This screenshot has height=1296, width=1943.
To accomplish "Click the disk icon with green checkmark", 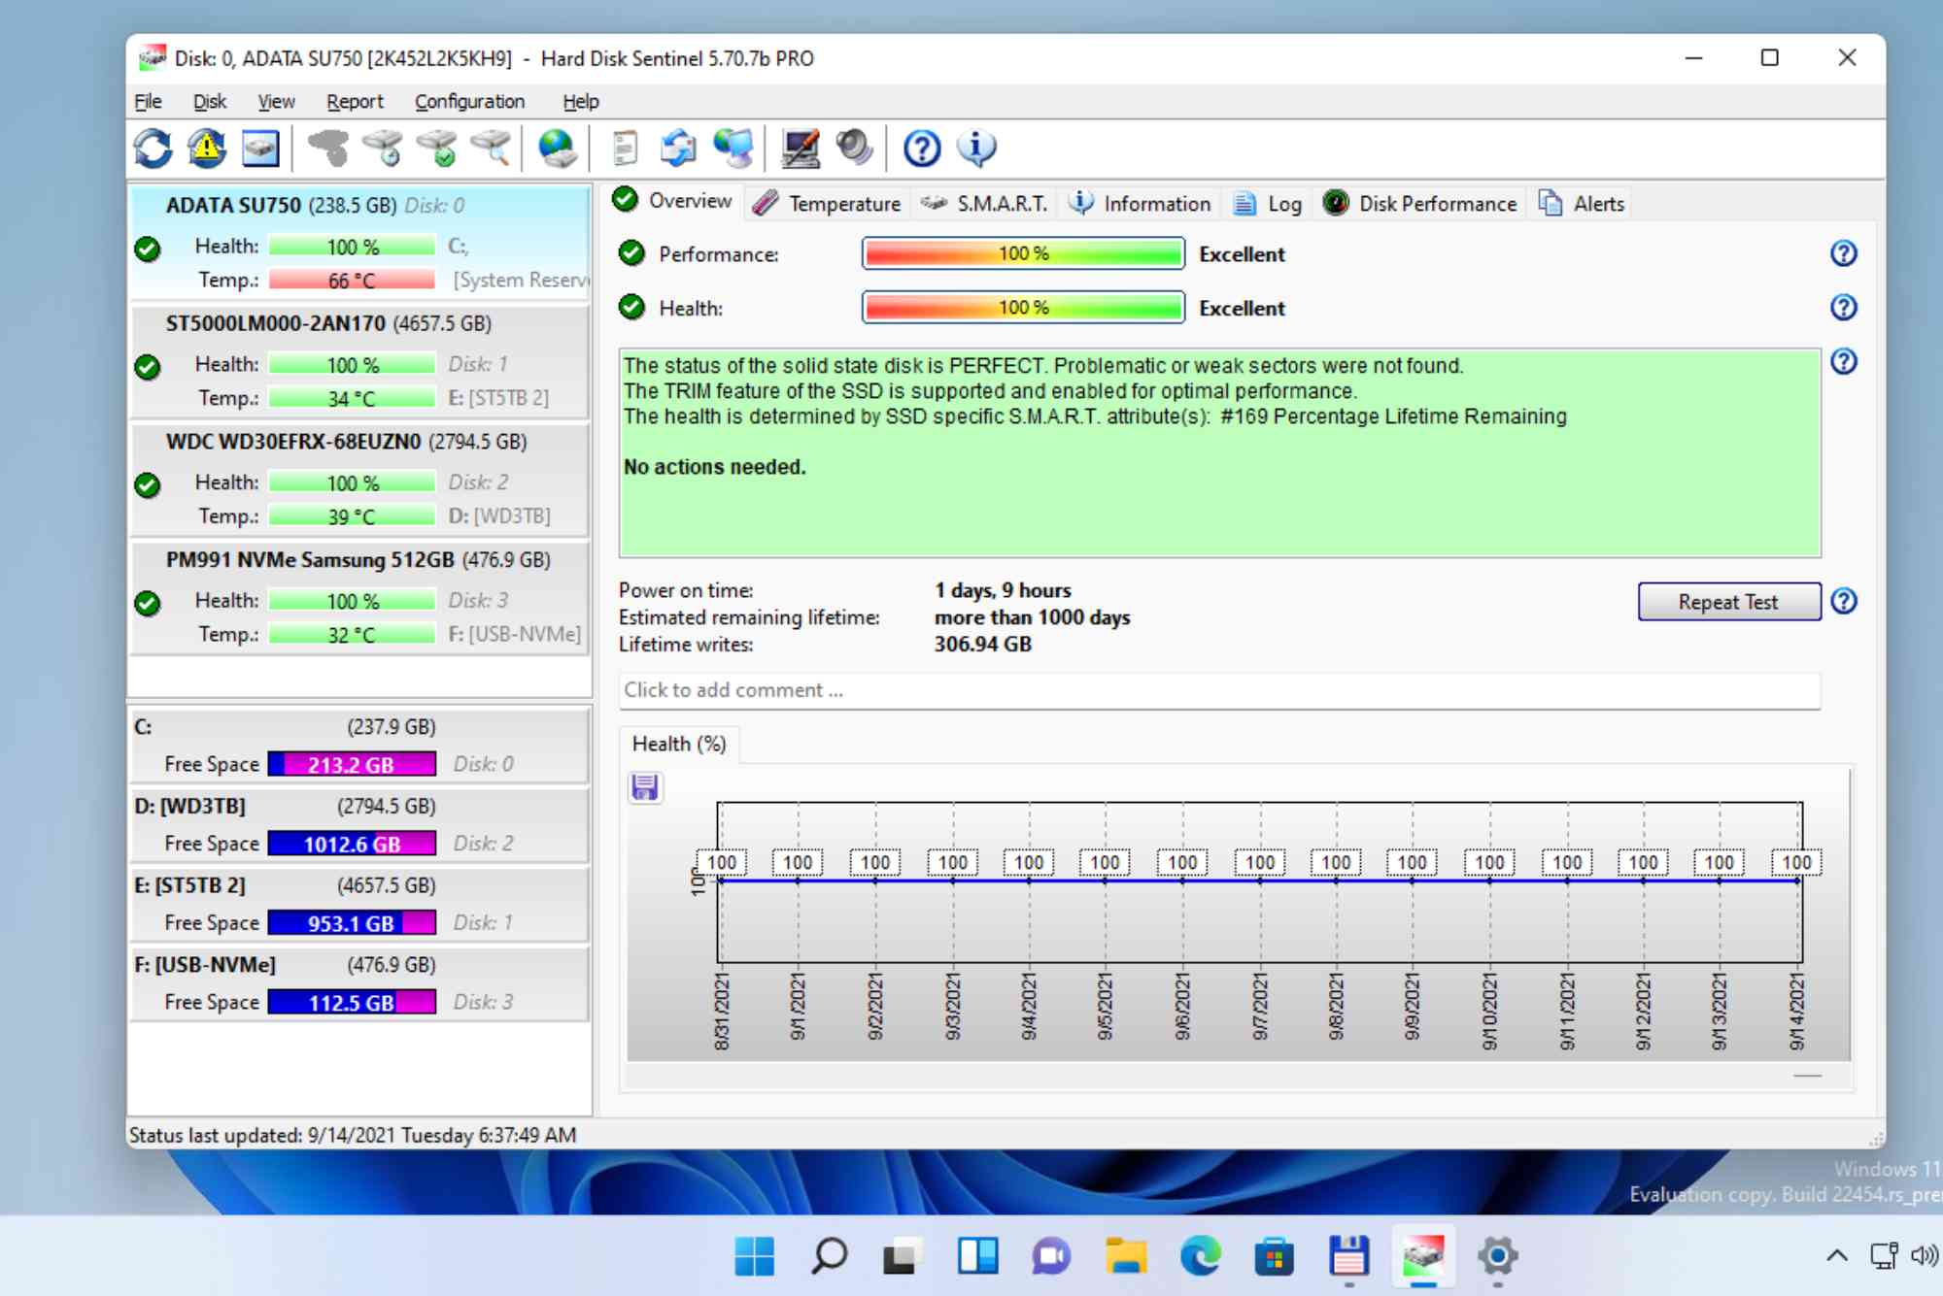I will [436, 149].
